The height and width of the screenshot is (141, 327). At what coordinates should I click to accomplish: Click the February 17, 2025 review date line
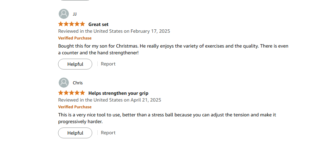tap(114, 31)
